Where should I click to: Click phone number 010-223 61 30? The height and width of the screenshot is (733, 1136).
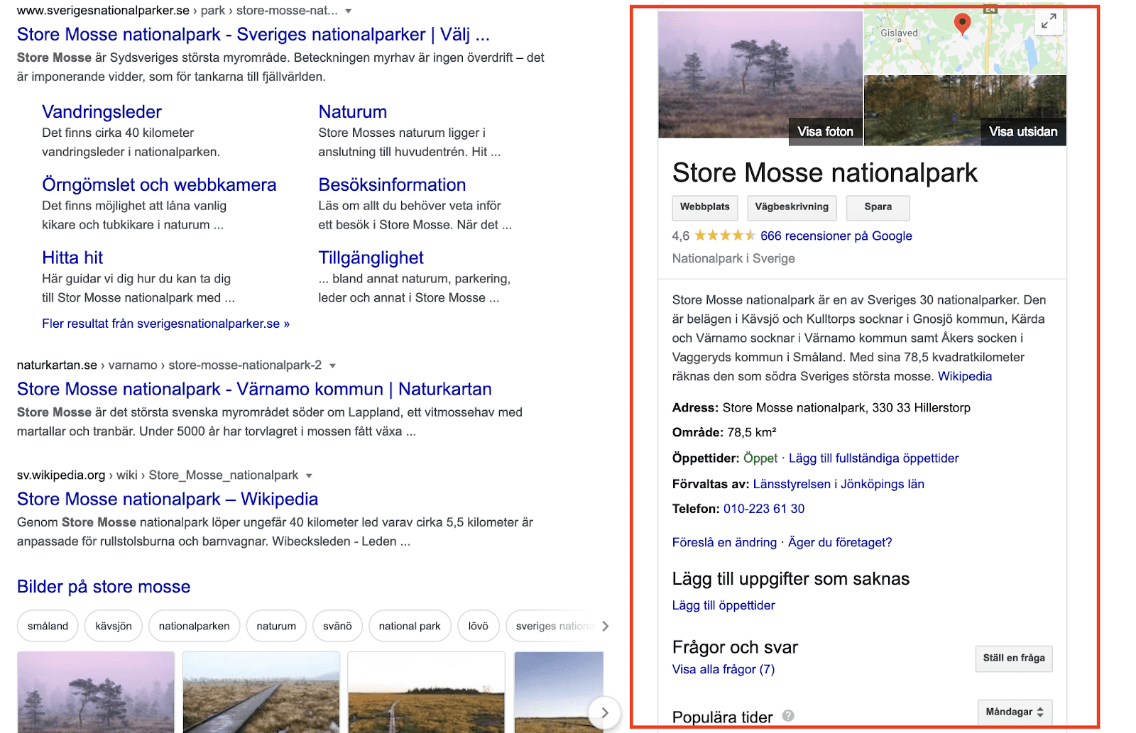(764, 509)
